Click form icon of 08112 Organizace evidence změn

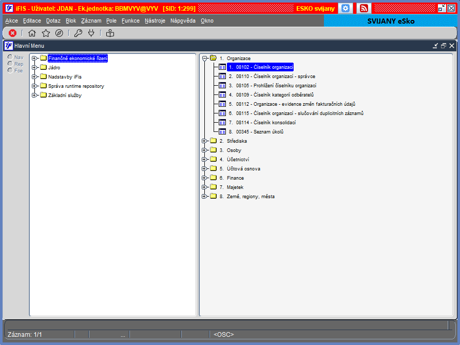(x=222, y=104)
